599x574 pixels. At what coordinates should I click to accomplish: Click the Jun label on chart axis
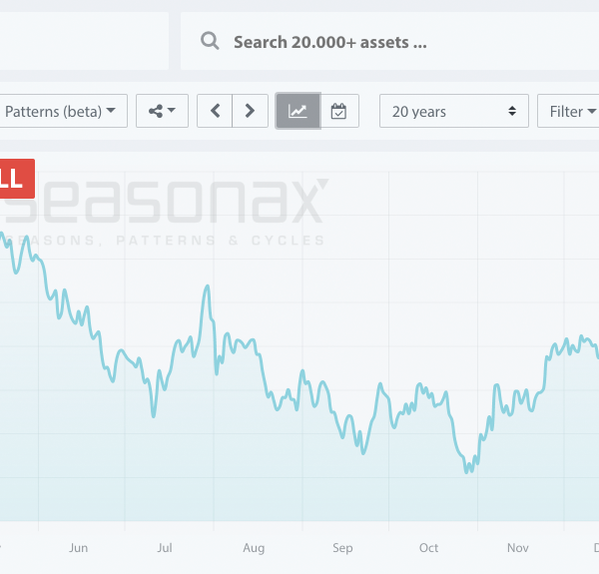pyautogui.click(x=78, y=548)
